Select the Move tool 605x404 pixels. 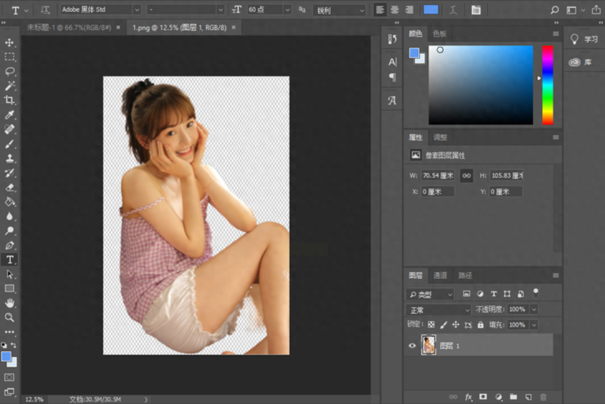pos(9,43)
